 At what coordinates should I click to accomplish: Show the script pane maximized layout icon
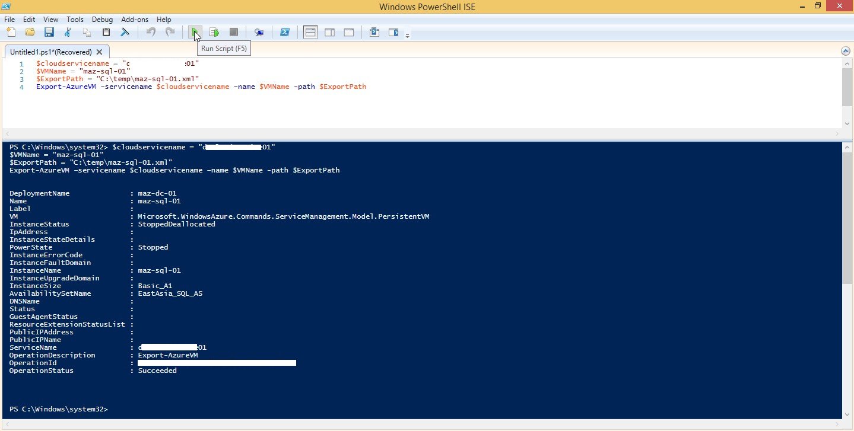(x=348, y=32)
